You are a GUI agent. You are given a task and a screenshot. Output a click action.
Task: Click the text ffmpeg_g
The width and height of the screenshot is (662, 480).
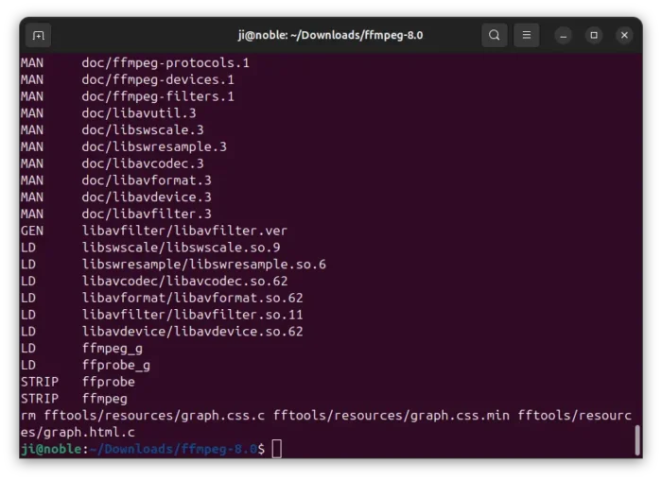point(113,349)
